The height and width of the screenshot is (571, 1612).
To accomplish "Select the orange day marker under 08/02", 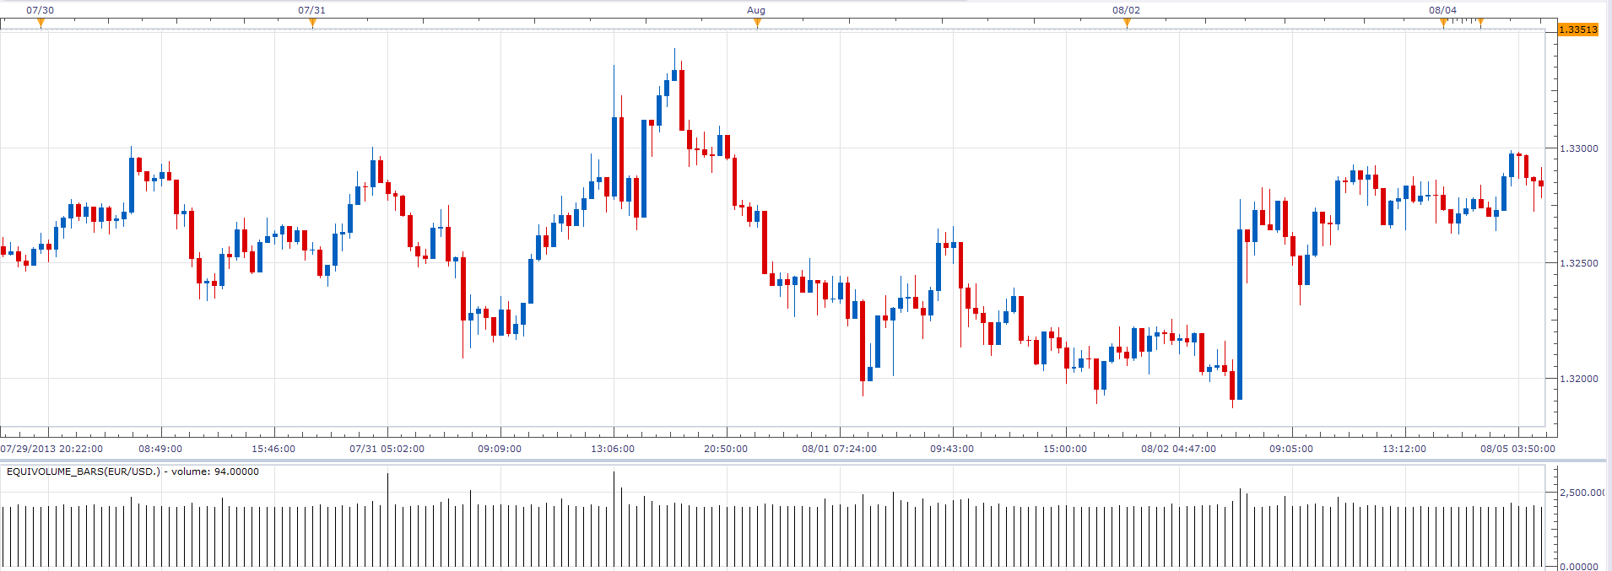I will click(1127, 23).
